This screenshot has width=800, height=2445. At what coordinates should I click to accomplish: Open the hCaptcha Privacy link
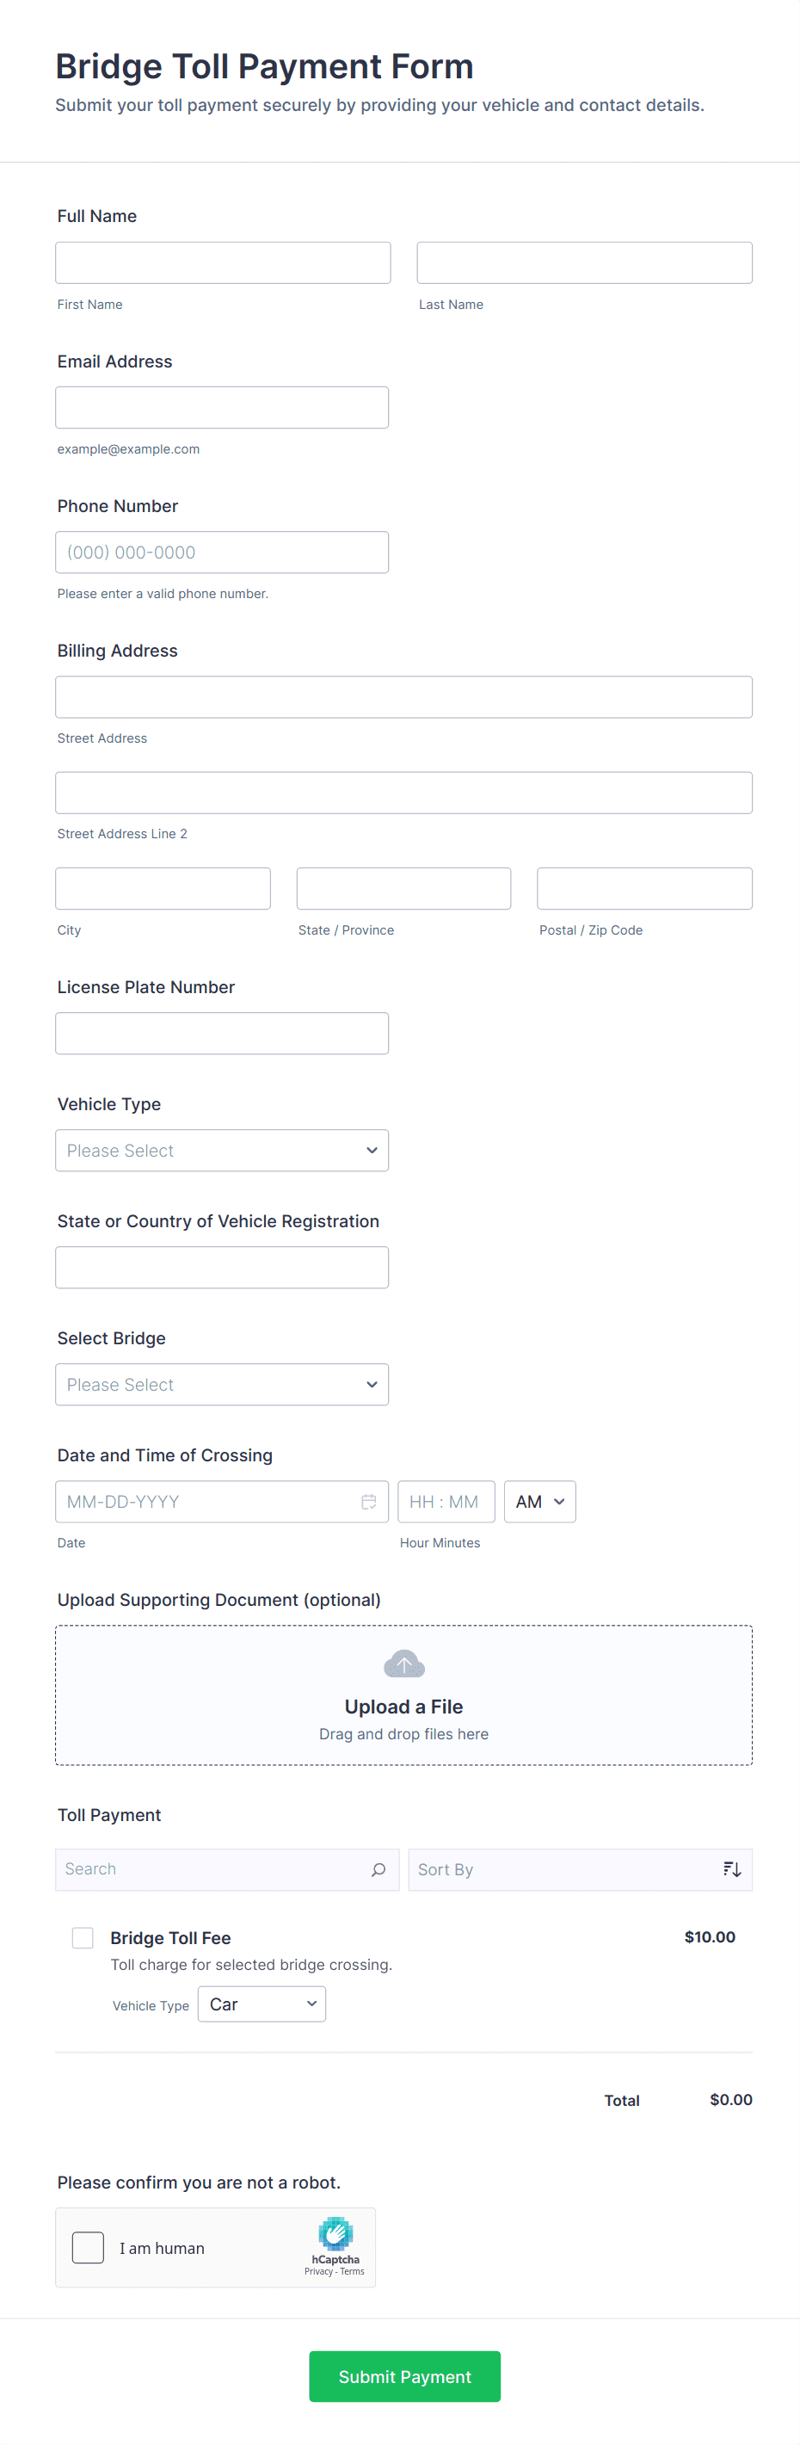click(x=318, y=2271)
